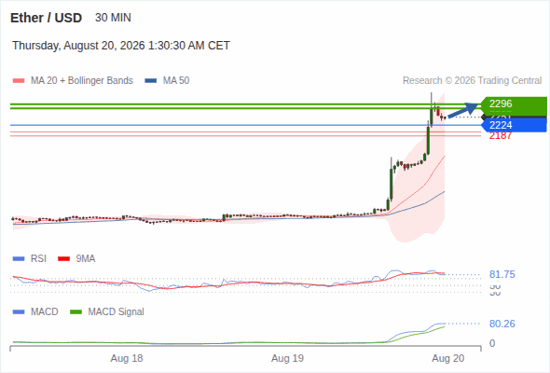Select the RSI legend blue marker

[x=19, y=259]
